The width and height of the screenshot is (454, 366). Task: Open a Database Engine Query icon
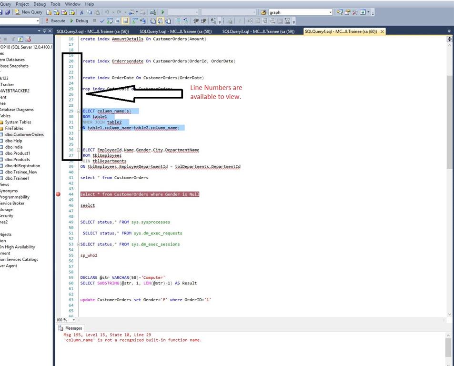click(49, 12)
